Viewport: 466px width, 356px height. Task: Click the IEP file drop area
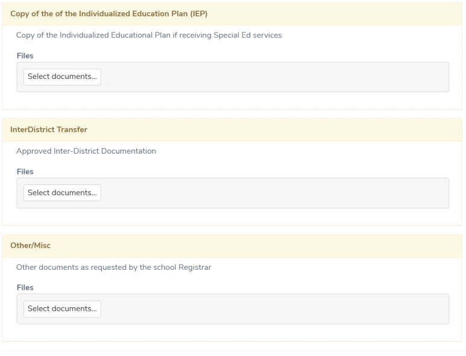[271, 77]
